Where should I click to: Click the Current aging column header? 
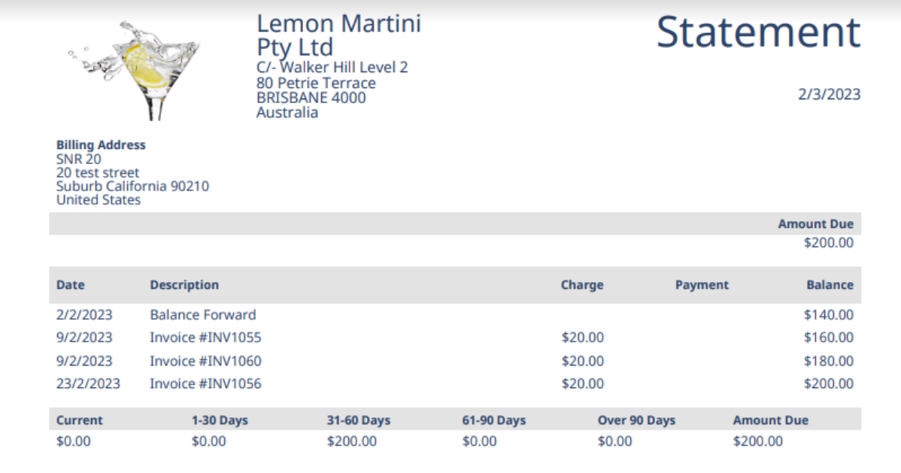(80, 420)
